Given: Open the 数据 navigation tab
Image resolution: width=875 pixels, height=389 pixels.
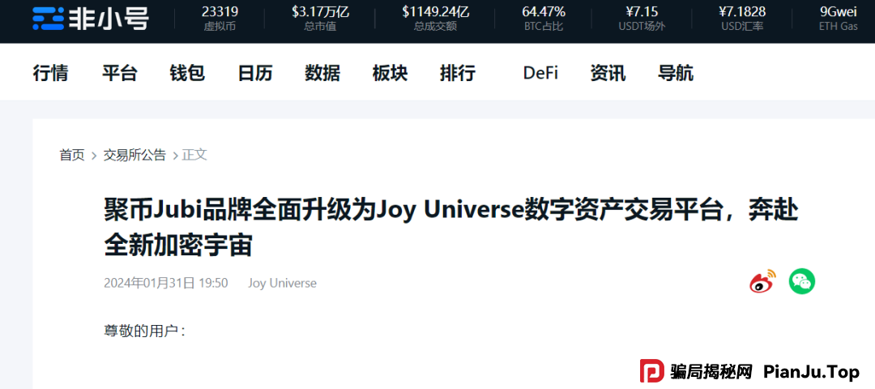Looking at the screenshot, I should (x=322, y=73).
